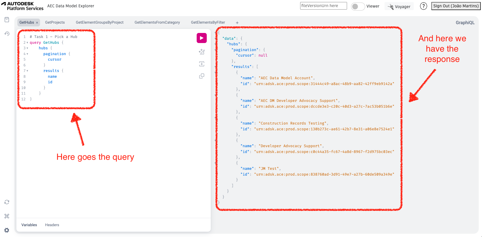Click the id ending in a06e8e7524e1
This screenshot has height=237, width=482.
324,129
